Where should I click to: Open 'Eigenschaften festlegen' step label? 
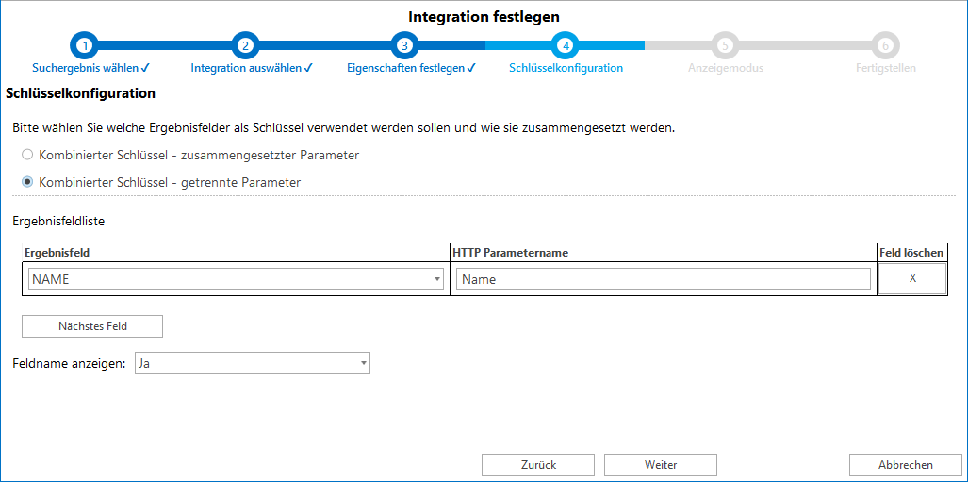pyautogui.click(x=411, y=68)
